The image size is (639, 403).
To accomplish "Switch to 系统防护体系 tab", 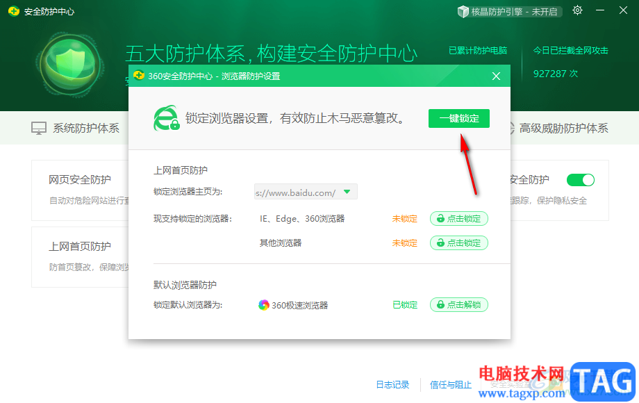I will (76, 129).
